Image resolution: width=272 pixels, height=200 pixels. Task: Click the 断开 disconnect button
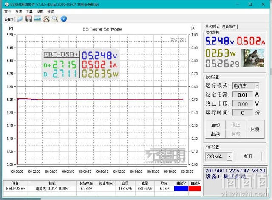pyautogui.click(x=248, y=156)
